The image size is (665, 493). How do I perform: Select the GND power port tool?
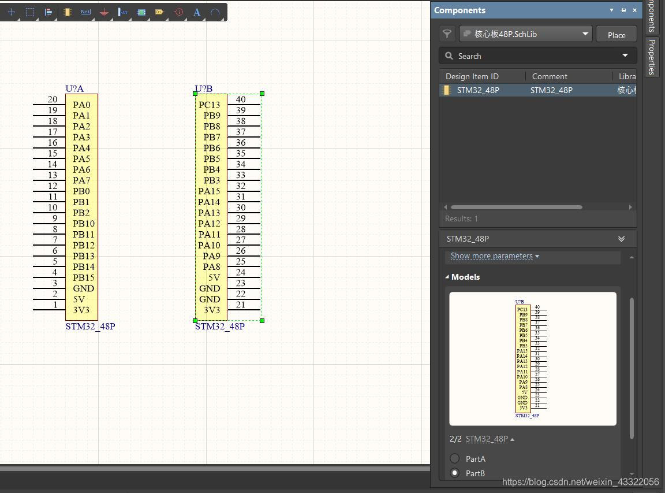point(104,12)
